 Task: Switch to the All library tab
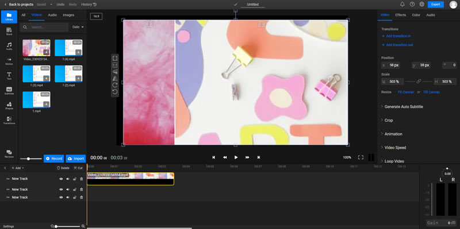coord(24,15)
